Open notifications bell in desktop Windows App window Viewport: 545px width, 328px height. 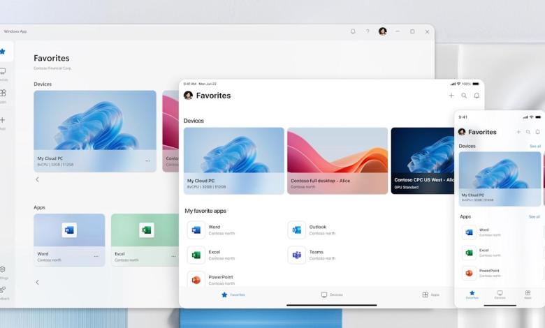point(353,31)
